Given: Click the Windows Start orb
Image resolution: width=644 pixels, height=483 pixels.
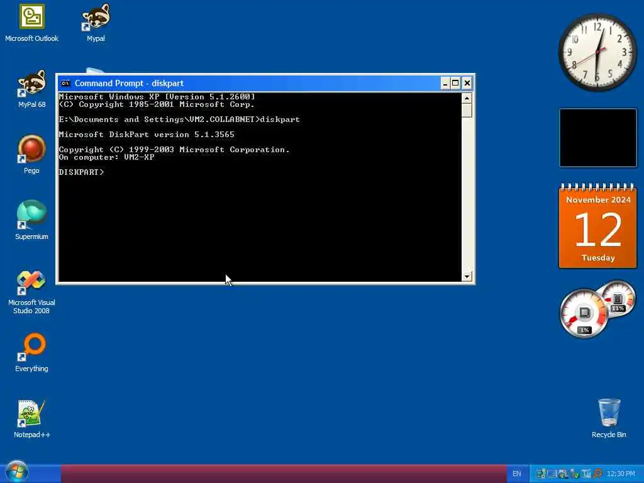Looking at the screenshot, I should (x=17, y=472).
